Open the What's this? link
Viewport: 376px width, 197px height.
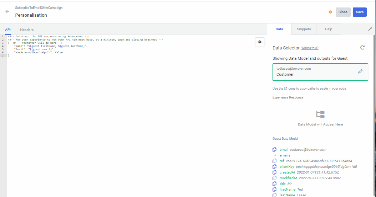310,48
